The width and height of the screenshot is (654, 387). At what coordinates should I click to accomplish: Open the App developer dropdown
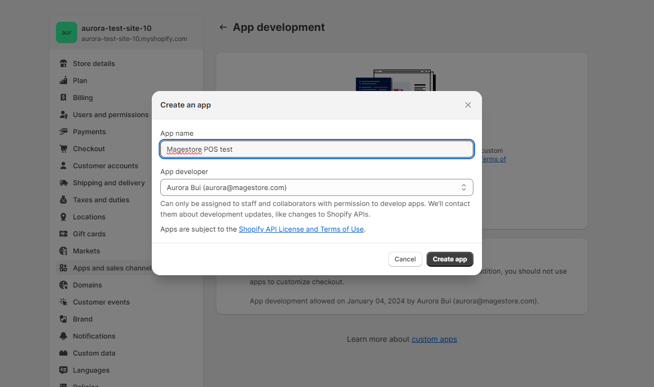click(317, 187)
